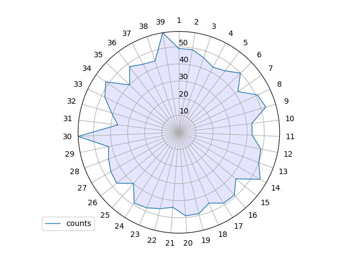Click the data point at category 6
Image resolution: width=349 pixels, height=262 pixels.
coord(240,73)
